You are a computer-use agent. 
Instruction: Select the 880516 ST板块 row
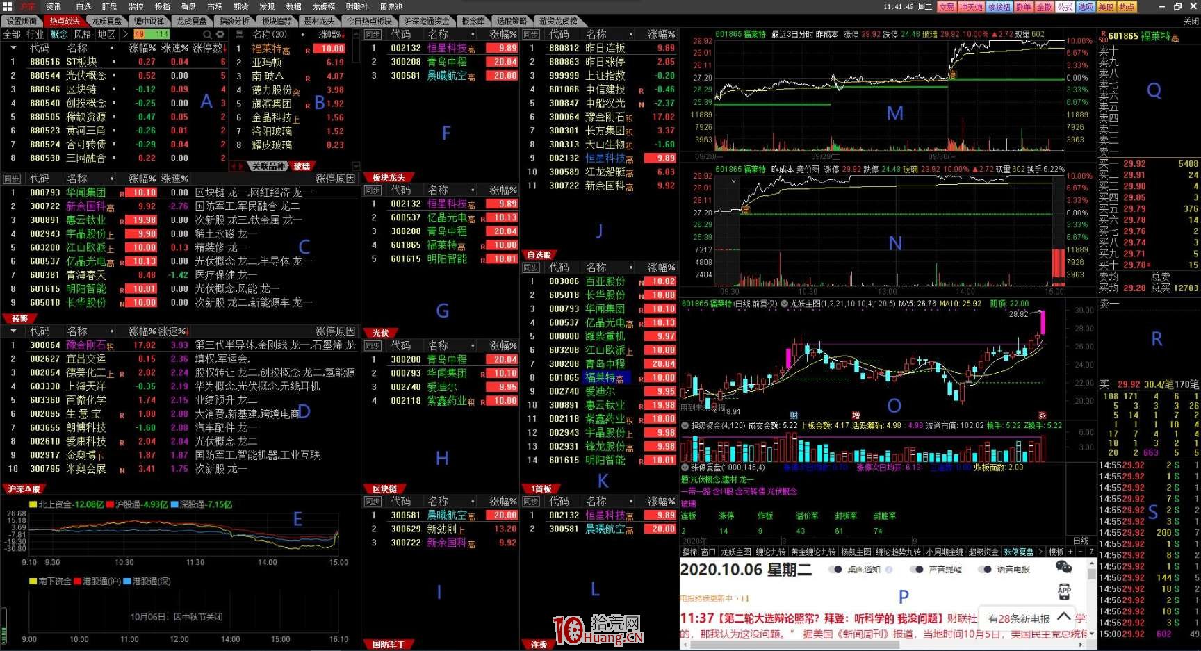[x=115, y=62]
